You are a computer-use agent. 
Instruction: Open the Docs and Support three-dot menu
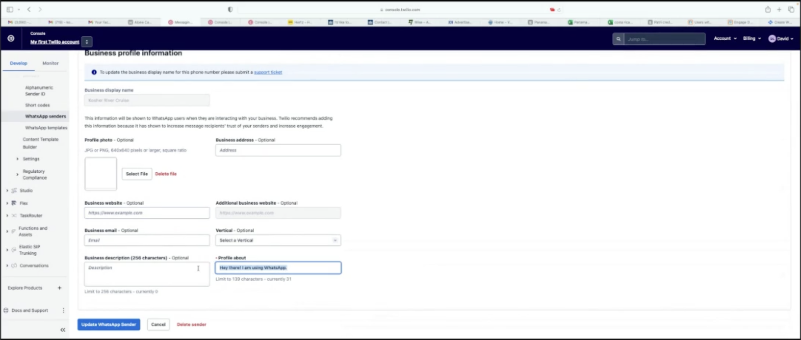coord(63,310)
